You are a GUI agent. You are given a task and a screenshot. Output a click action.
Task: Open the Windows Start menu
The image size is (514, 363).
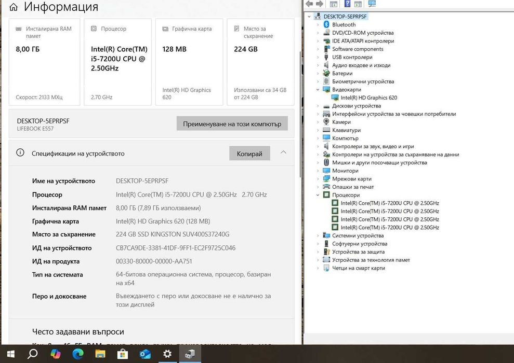10,354
